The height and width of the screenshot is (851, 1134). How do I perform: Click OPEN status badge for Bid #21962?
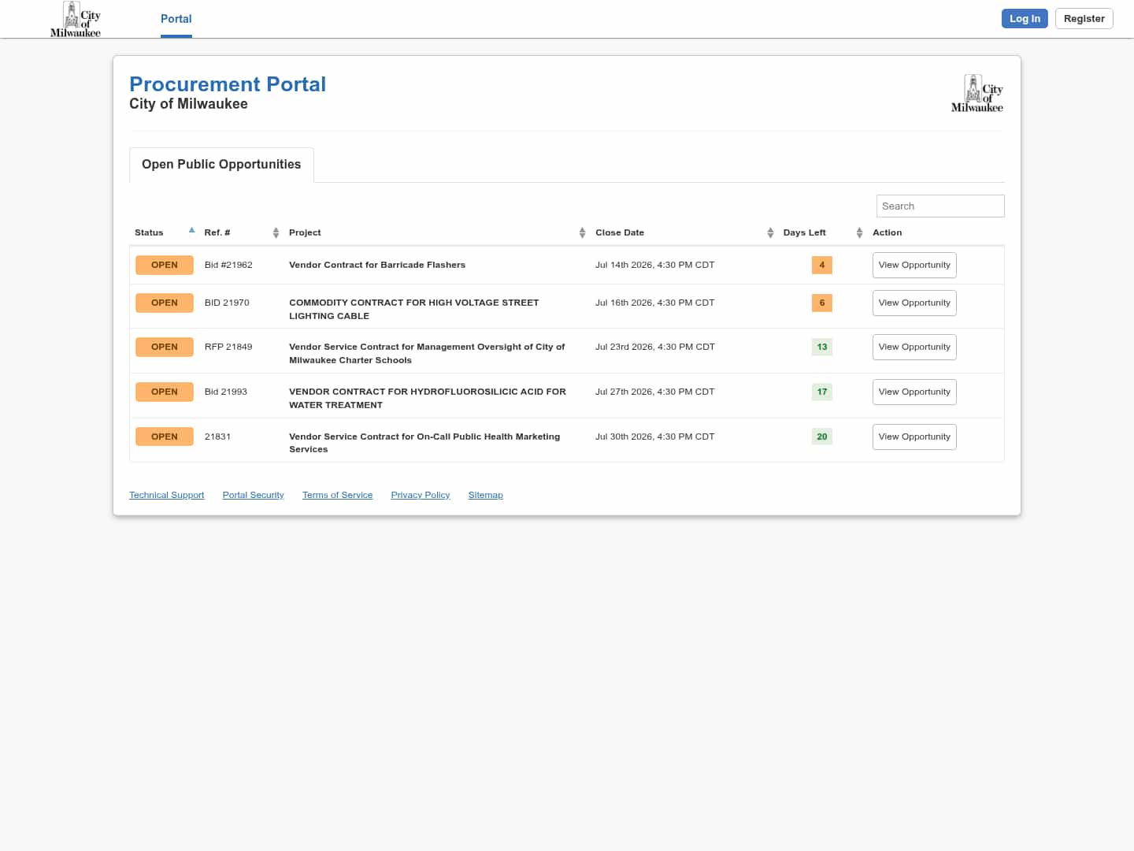point(165,266)
